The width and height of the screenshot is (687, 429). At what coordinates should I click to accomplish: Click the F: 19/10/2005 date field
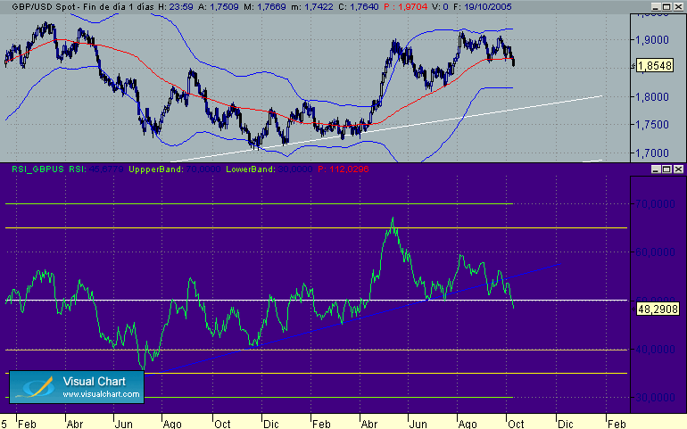click(x=483, y=6)
